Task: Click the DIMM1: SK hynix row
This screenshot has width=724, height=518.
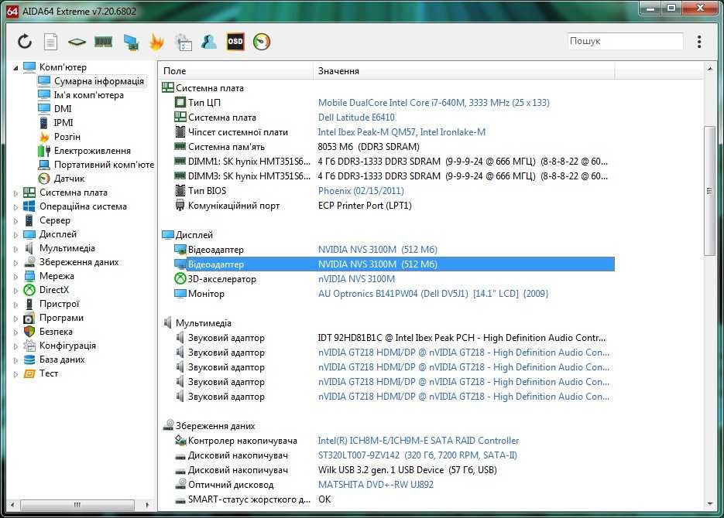Action: [x=393, y=162]
